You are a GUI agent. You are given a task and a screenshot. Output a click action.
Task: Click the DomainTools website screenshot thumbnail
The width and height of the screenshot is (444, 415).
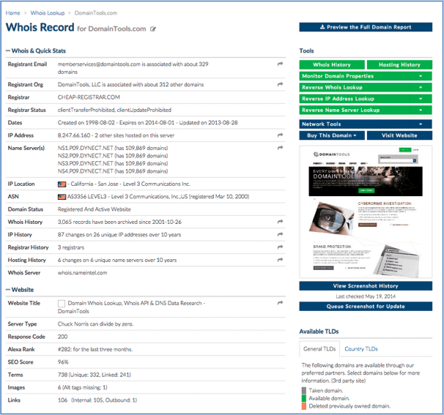tap(366, 212)
